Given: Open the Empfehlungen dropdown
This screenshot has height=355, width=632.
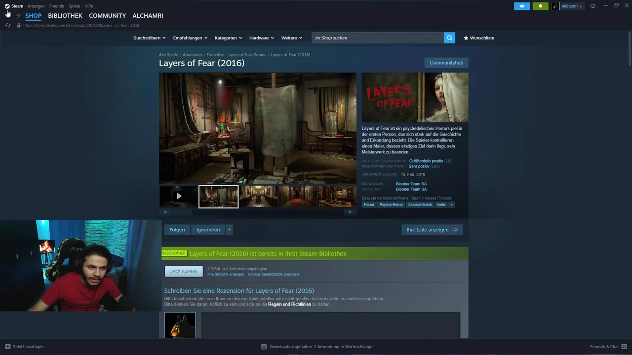Looking at the screenshot, I should 190,38.
